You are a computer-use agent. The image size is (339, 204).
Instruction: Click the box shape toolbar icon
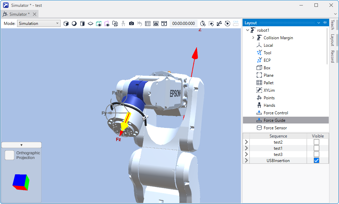pyautogui.click(x=66, y=24)
